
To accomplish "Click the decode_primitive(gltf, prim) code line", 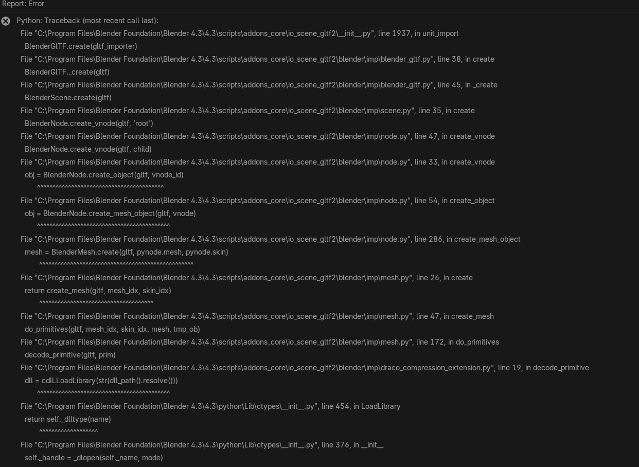I will [70, 355].
